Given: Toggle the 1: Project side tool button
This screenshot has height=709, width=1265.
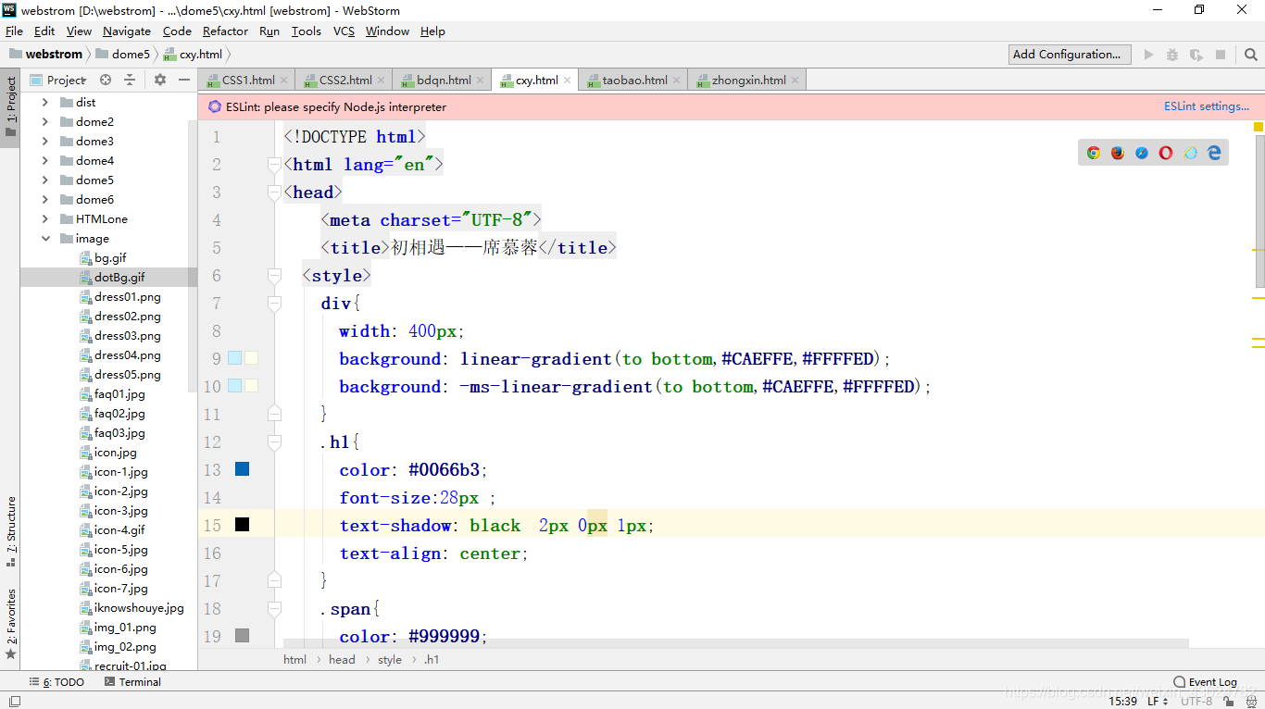Looking at the screenshot, I should click(11, 106).
